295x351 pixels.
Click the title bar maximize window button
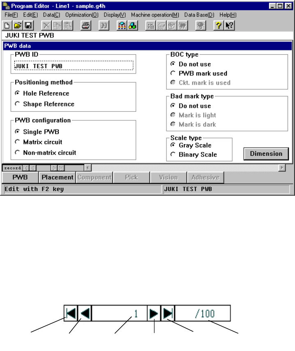(280, 6)
